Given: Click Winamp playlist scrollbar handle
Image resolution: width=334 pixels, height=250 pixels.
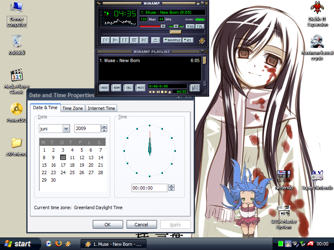Looking at the screenshot, I should 204,60.
